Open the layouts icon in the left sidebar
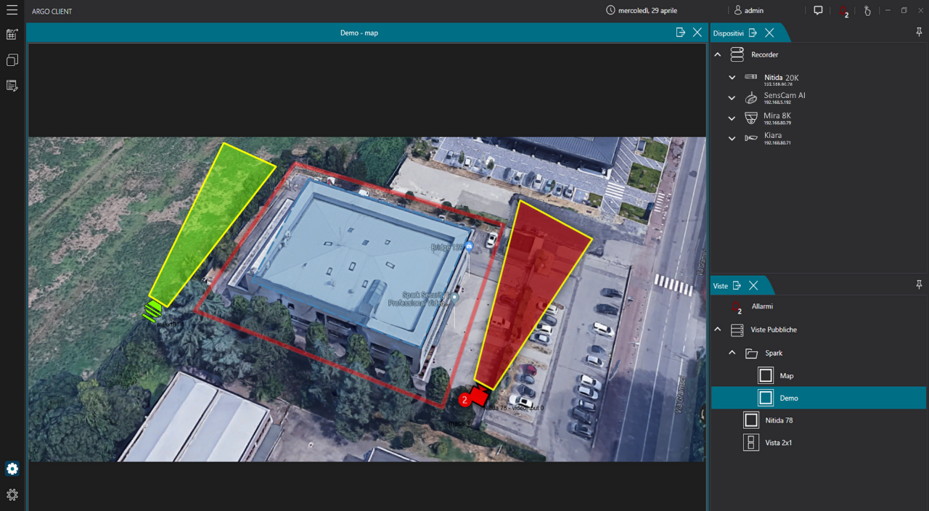Image resolution: width=929 pixels, height=511 pixels. point(12,60)
